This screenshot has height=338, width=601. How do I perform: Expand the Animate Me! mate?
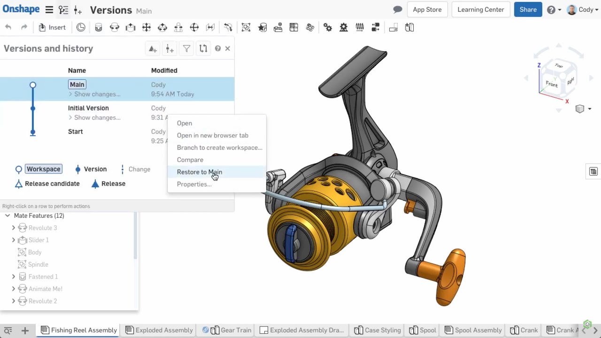click(14, 289)
